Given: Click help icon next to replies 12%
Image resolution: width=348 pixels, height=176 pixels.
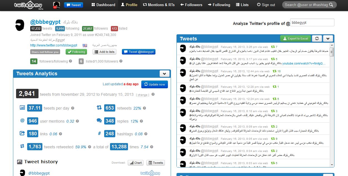Looking at the screenshot, I should pos(141,121).
